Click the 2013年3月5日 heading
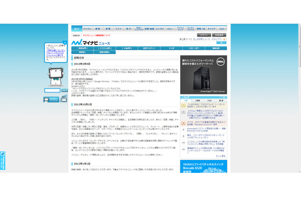 pos(82,64)
